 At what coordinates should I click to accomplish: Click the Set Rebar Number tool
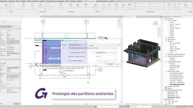[156, 7]
